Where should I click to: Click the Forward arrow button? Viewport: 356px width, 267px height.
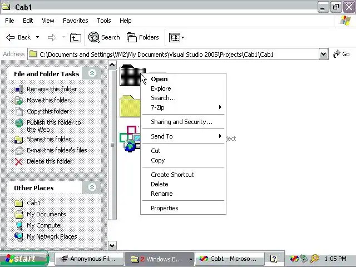tap(52, 37)
